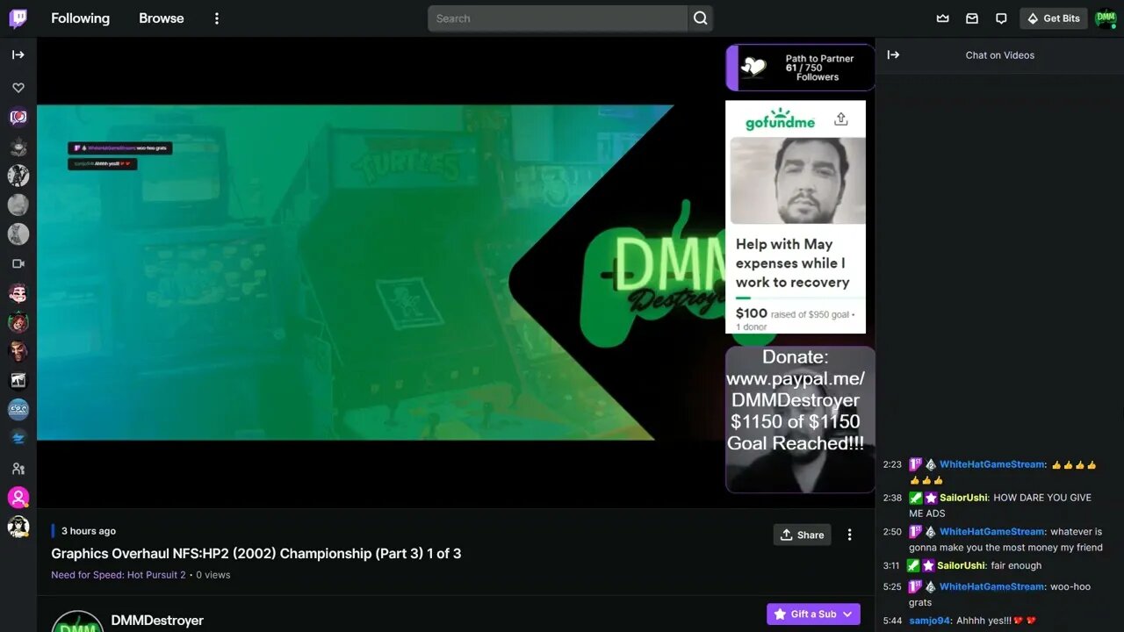
Task: Click the GoFundMe share upload icon
Action: [x=840, y=119]
